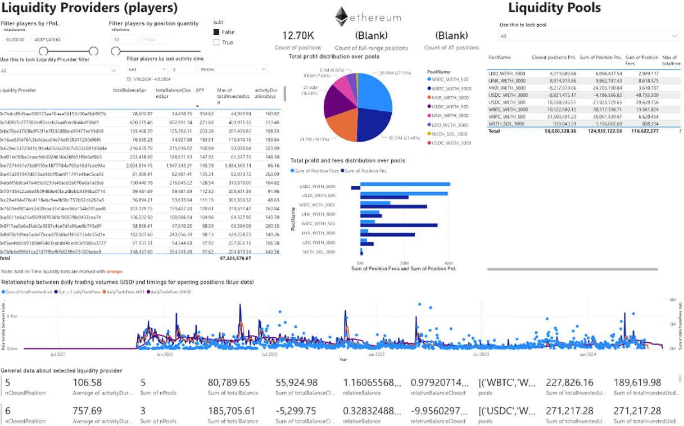The height and width of the screenshot is (426, 684).
Task: Click the Count of JIT positions card
Action: (x=451, y=40)
